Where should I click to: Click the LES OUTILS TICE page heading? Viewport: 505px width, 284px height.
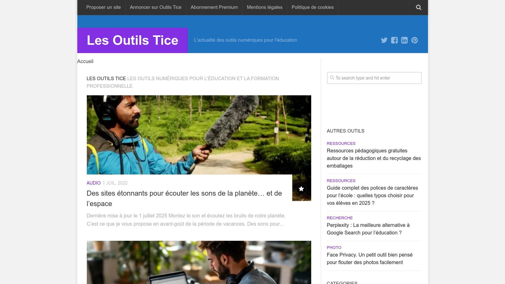(x=106, y=78)
